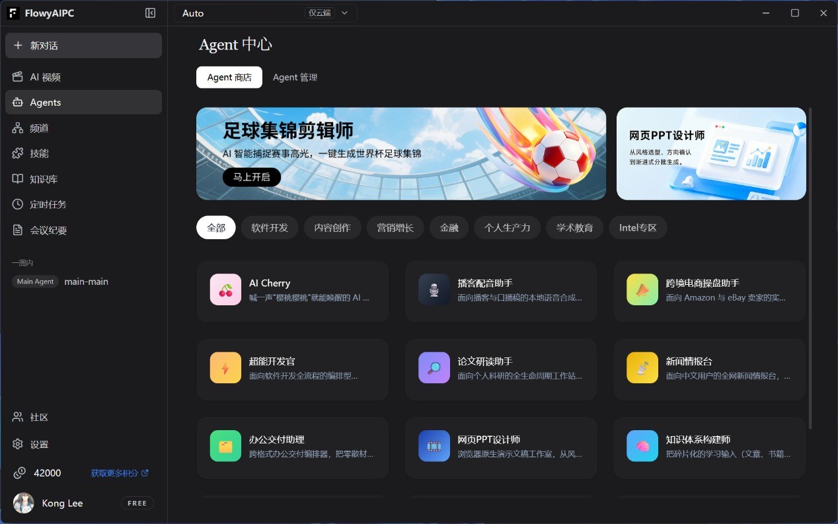838x524 pixels.
Task: Filter agents by 内容创作
Action: [x=332, y=227]
